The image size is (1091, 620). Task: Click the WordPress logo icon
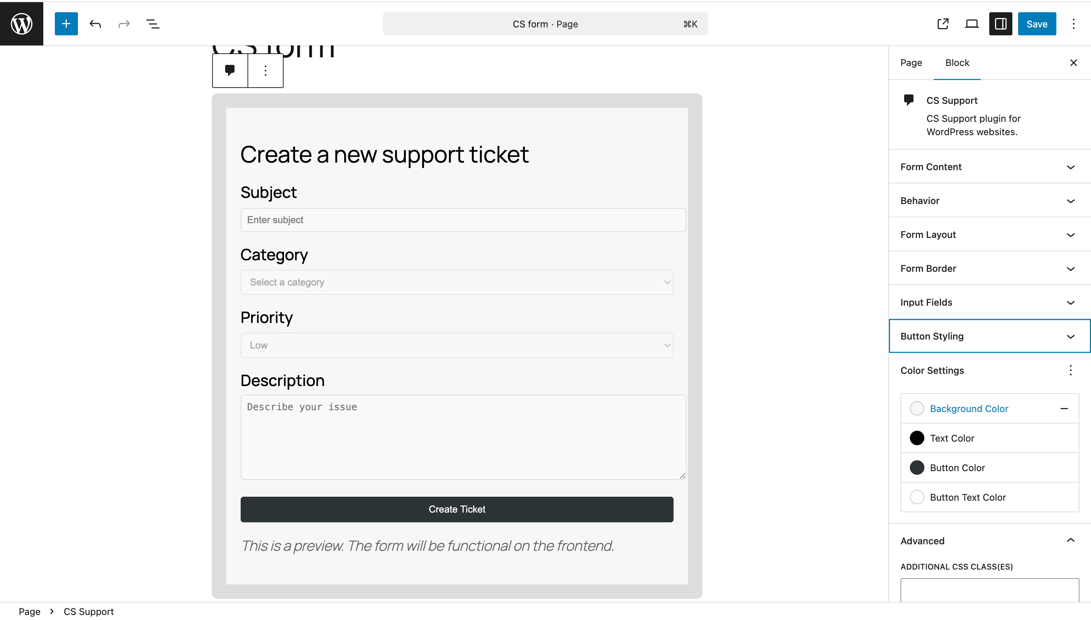pos(21,23)
